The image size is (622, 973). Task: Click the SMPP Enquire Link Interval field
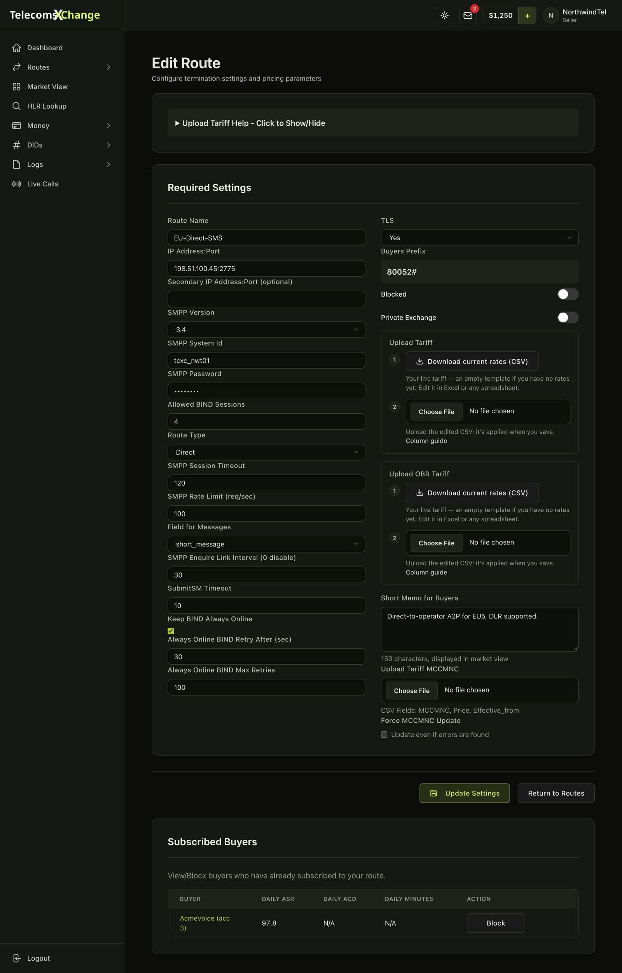(266, 575)
